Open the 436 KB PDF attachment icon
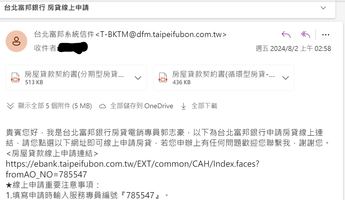Viewport: 345px width, 200px height. [163, 78]
